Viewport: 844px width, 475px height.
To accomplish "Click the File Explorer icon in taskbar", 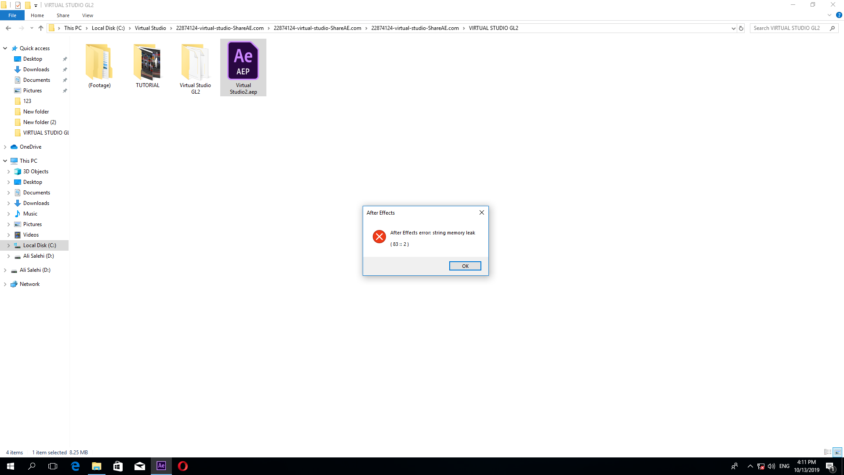I will tap(96, 466).
